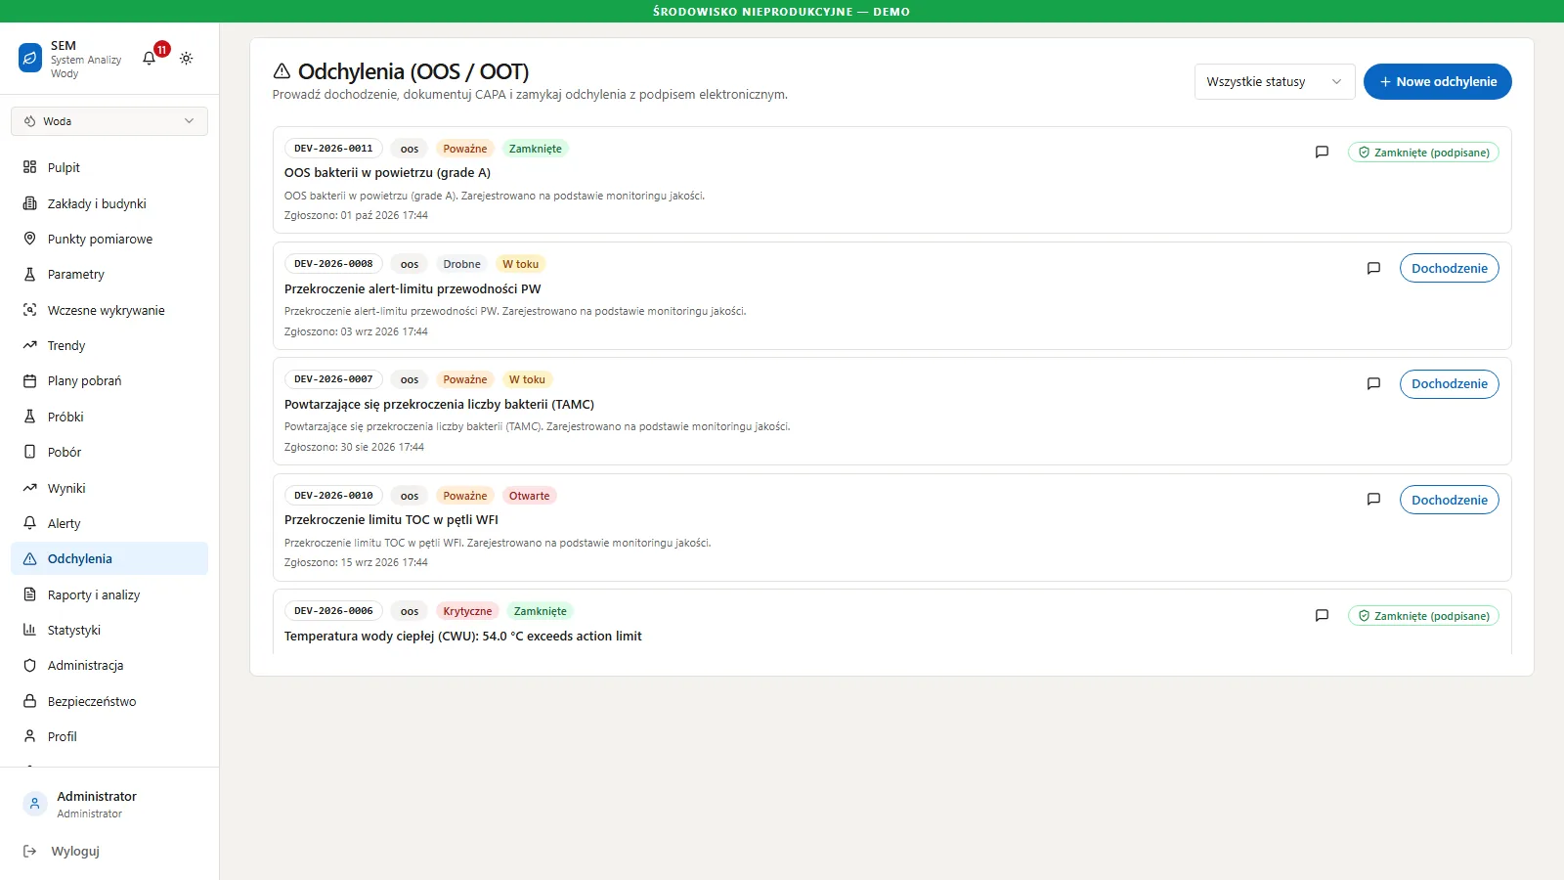Open the notifications bell icon
The width and height of the screenshot is (1564, 880).
(149, 59)
